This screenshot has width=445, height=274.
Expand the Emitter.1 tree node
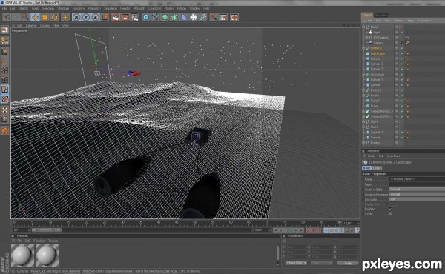(363, 90)
